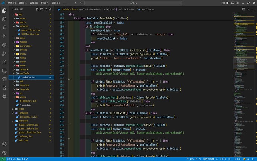This screenshot has width=257, height=161.
Task: Open opensslToLua.lua in explorer
Action: click(x=31, y=30)
